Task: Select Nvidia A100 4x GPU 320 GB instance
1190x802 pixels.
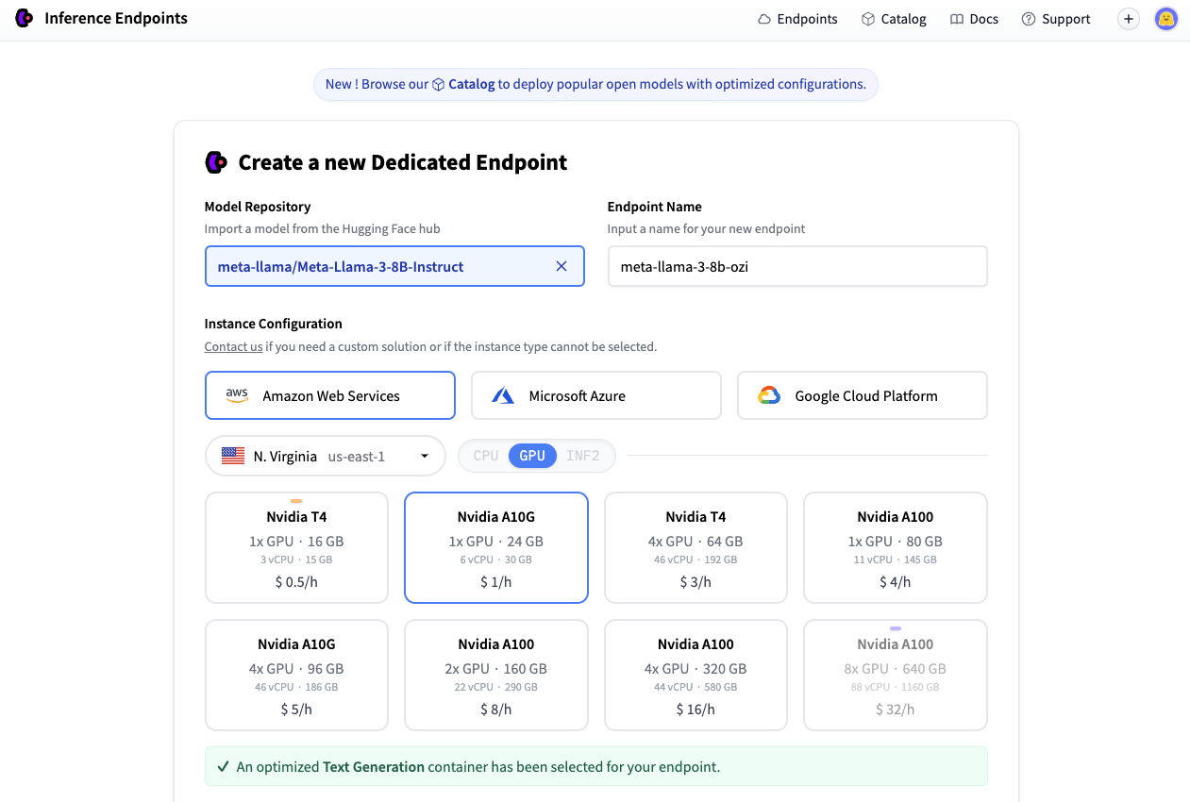Action: (696, 675)
